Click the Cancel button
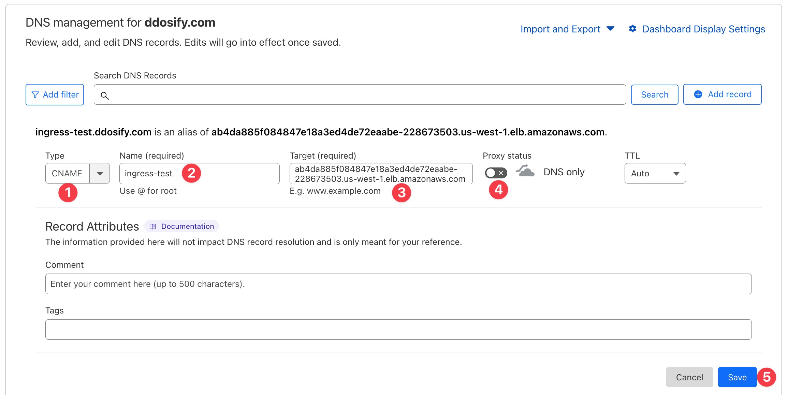This screenshot has width=788, height=395. tap(689, 377)
